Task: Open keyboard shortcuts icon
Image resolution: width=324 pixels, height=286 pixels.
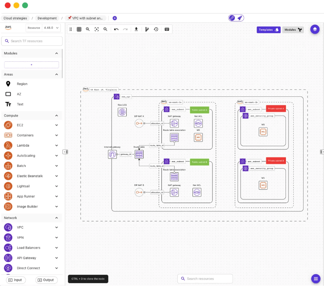Action: 167,29
